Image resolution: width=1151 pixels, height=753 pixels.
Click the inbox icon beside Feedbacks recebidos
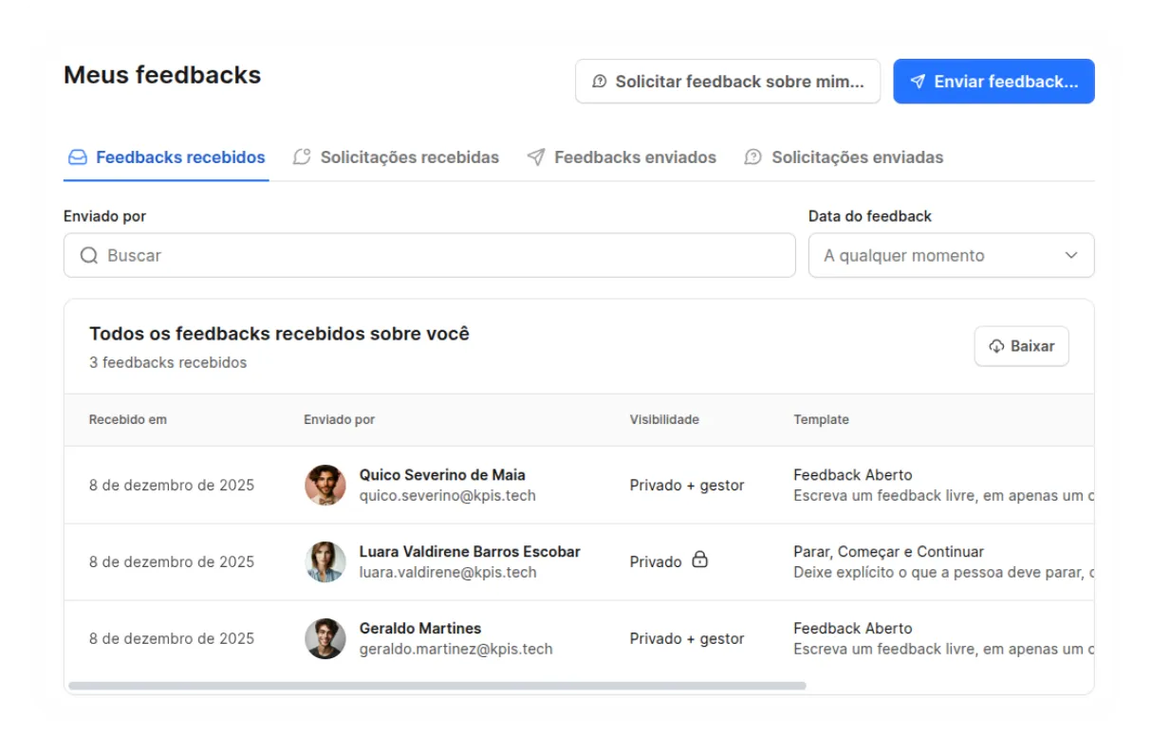pyautogui.click(x=78, y=157)
